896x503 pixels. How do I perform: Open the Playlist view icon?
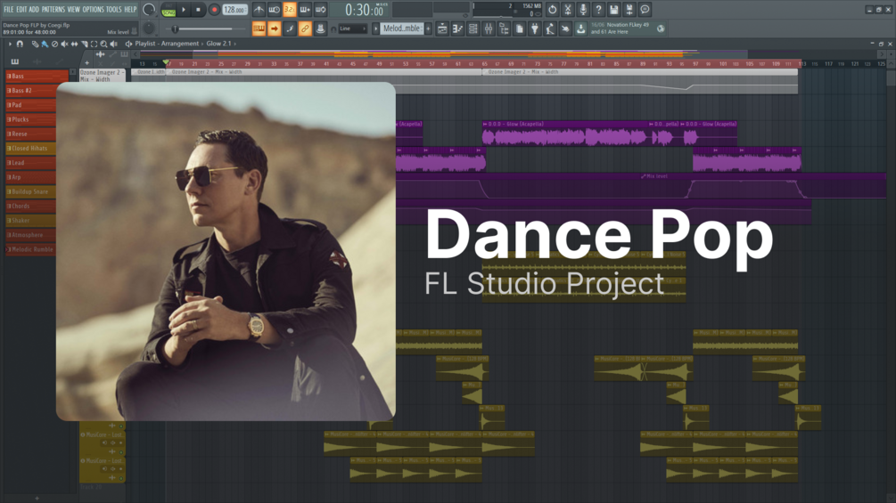pos(442,28)
